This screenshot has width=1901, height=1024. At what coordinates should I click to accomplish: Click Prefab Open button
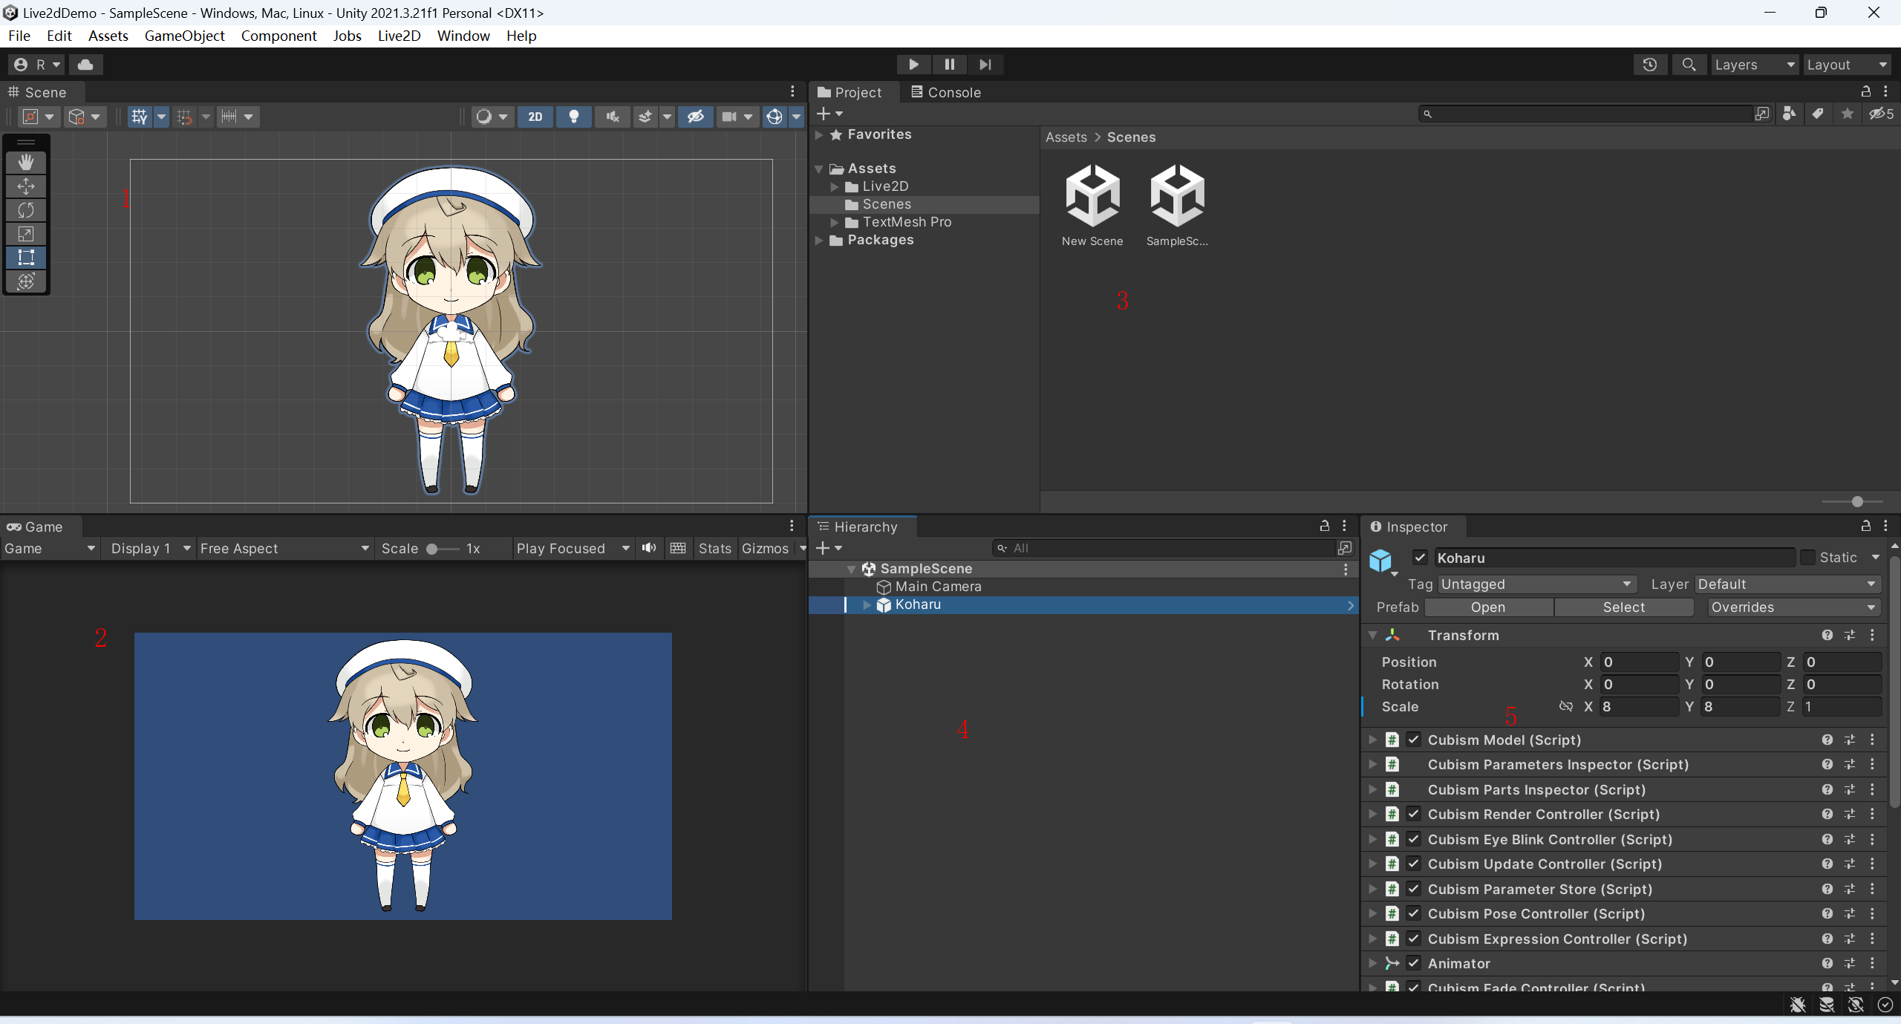click(x=1488, y=607)
